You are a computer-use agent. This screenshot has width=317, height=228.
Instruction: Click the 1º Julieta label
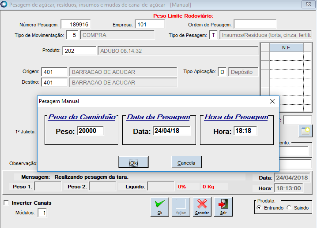tap(25, 132)
